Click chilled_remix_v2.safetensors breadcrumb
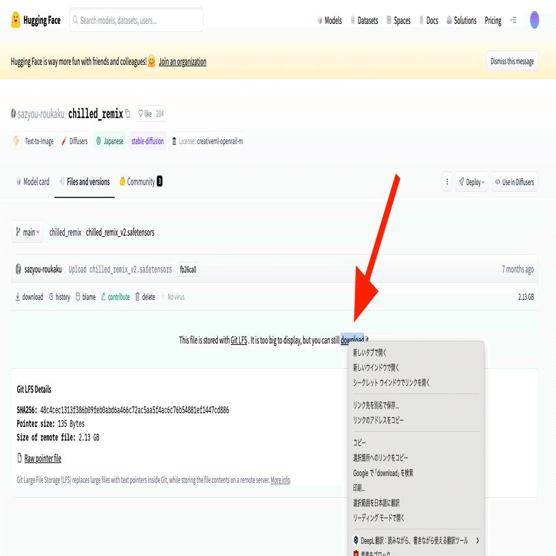This screenshot has height=556, width=556. coord(120,232)
